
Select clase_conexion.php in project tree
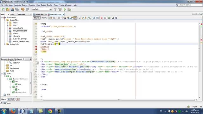coord(20,31)
